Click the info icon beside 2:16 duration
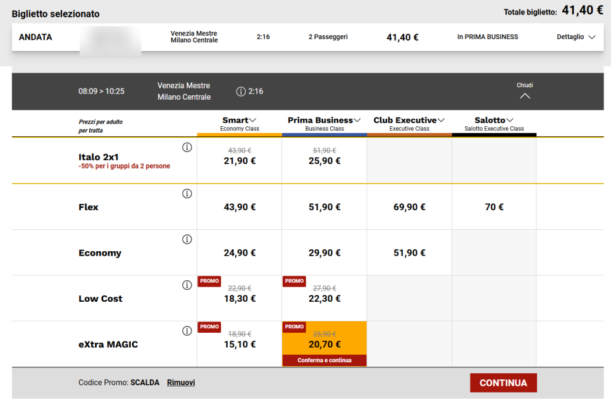 pos(241,92)
